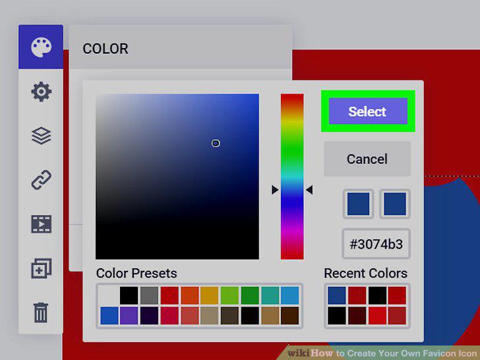Pick the lime green color preset

tap(229, 295)
